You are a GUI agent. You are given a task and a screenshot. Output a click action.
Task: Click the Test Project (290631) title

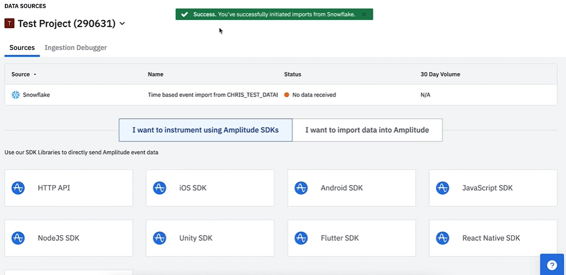67,24
